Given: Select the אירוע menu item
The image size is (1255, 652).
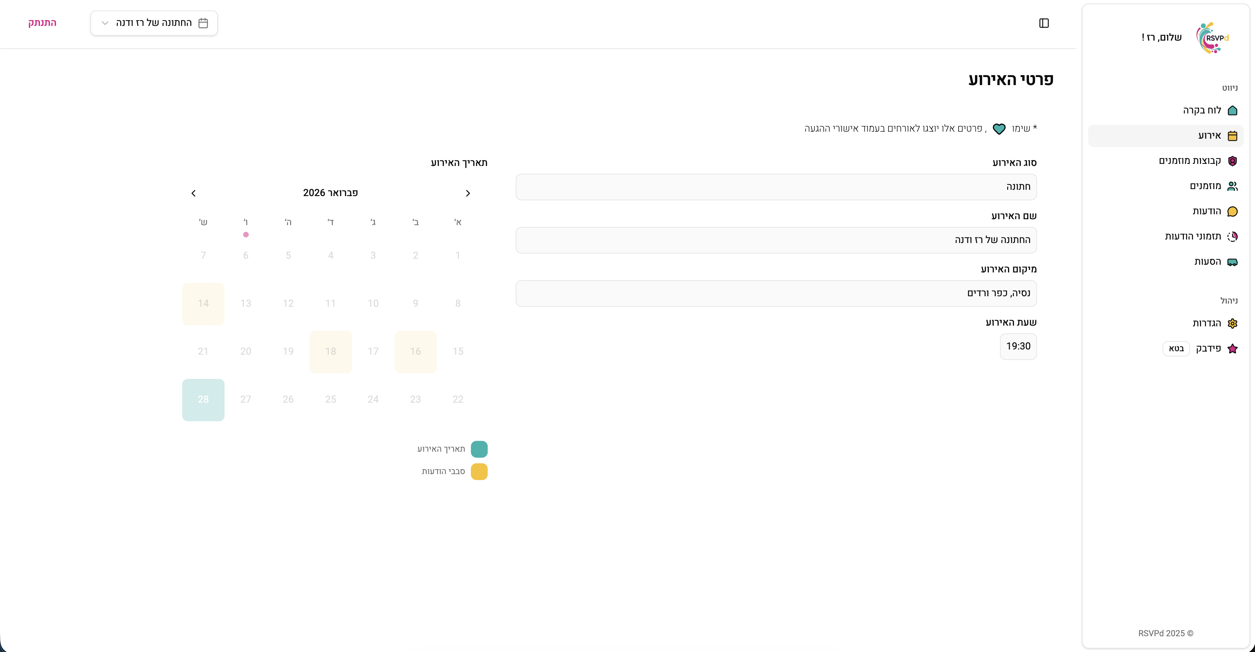Looking at the screenshot, I should coord(1209,136).
